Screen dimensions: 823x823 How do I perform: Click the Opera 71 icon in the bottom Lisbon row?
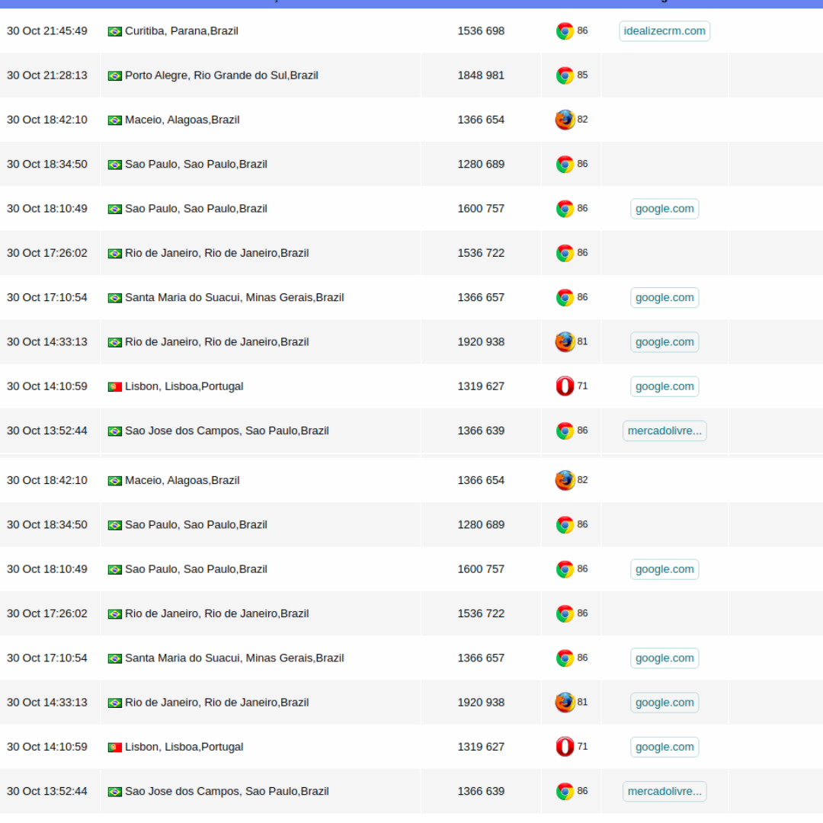click(x=565, y=747)
